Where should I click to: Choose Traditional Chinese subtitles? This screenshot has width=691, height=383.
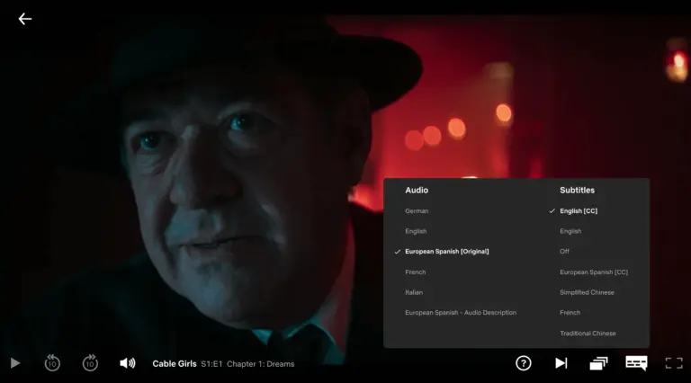[588, 334]
